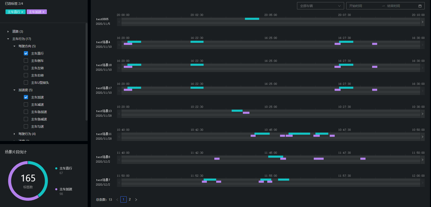This screenshot has width=431, height=207.
Task: Click the left arrow on test场景7 timeline
Action: click(x=119, y=183)
